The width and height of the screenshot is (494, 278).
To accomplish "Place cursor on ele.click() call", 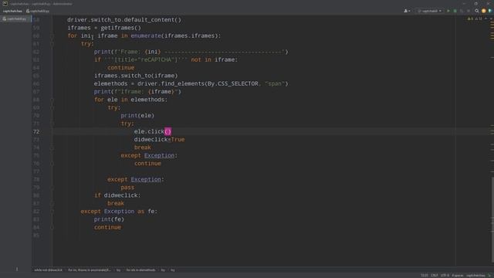I will point(153,131).
